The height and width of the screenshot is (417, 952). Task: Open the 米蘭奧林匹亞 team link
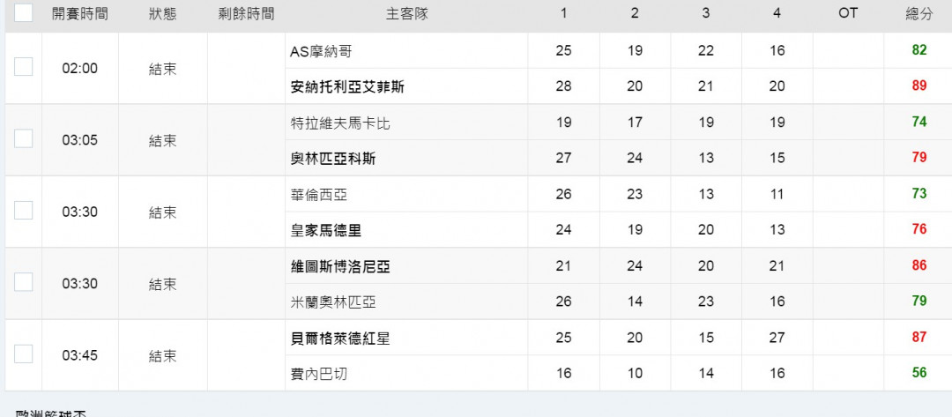332,302
